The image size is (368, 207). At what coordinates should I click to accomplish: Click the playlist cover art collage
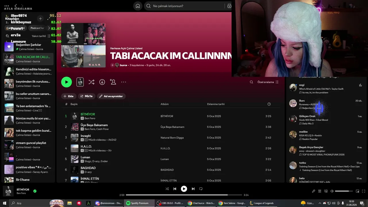tap(83, 45)
